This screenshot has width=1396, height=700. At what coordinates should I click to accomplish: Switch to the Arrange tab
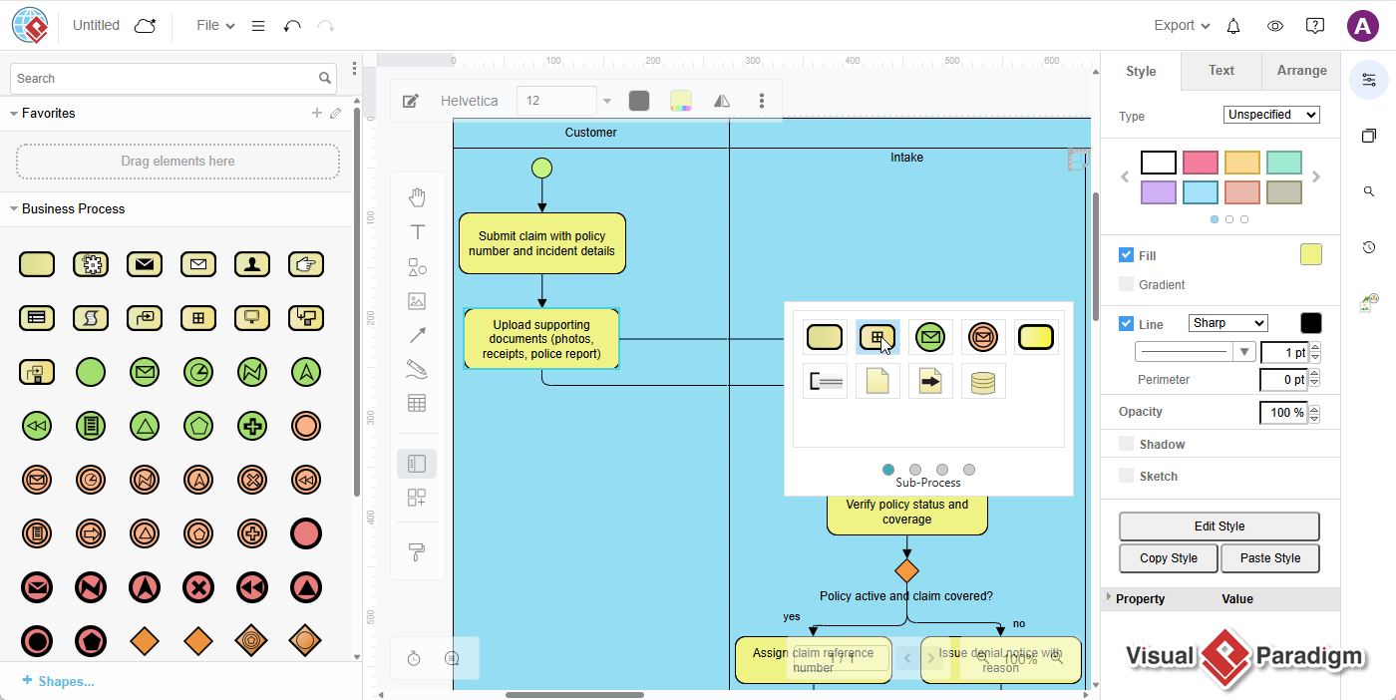[x=1301, y=71]
